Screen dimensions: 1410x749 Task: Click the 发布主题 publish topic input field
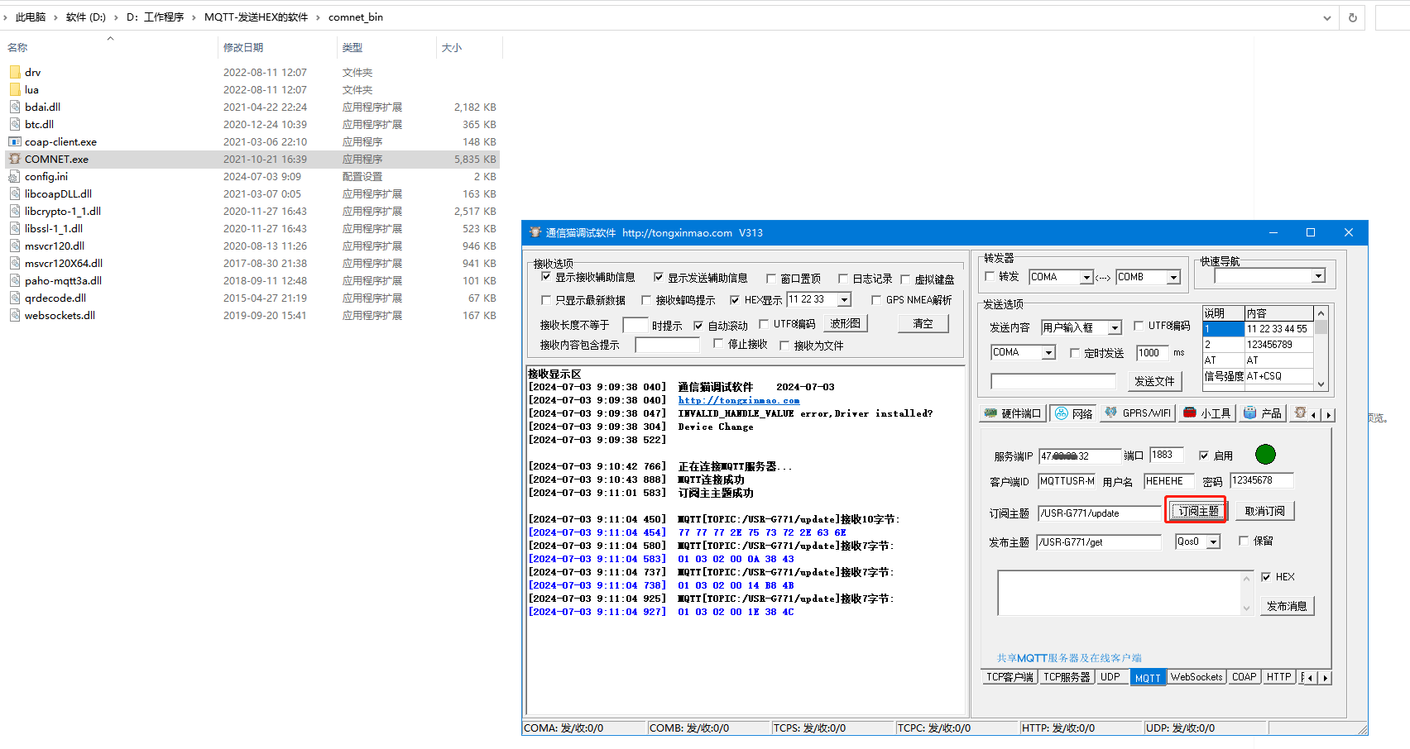(x=1099, y=542)
